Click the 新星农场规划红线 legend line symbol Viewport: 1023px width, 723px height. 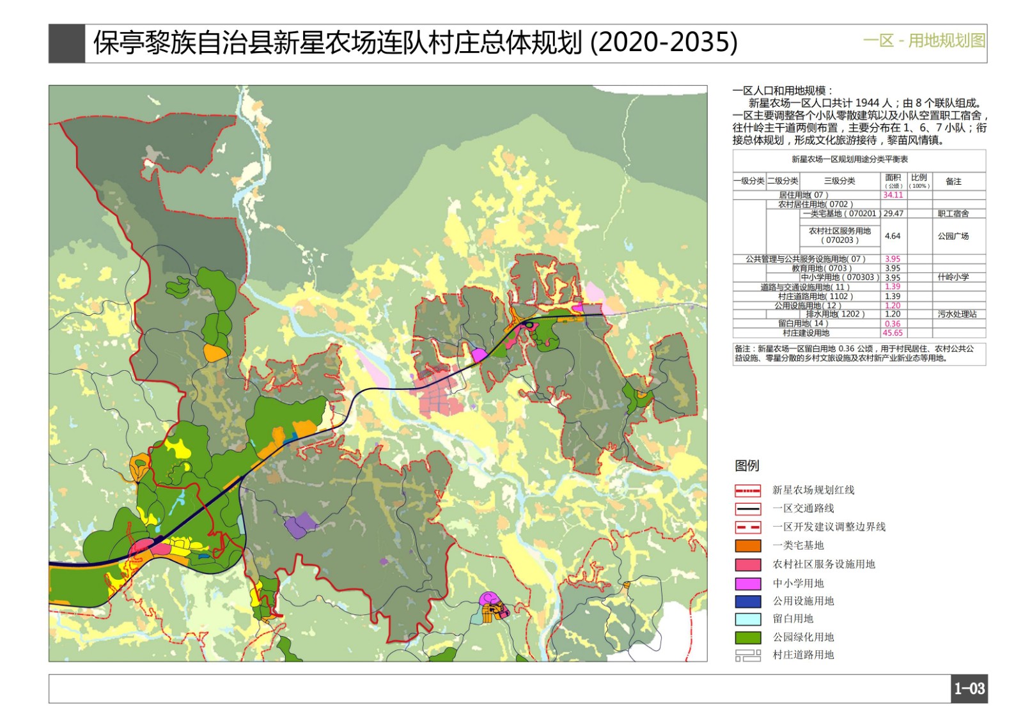pos(747,490)
